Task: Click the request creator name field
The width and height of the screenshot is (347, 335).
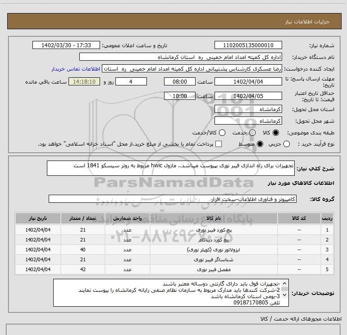Action: pyautogui.click(x=192, y=69)
